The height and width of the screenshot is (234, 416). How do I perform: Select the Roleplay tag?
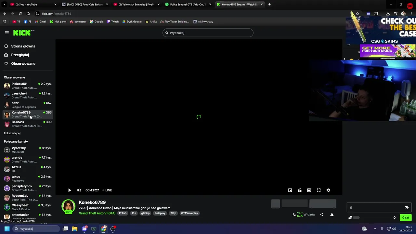160,213
